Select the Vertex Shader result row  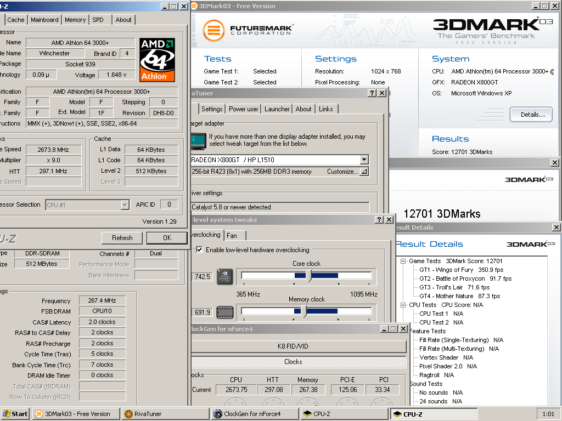click(446, 357)
